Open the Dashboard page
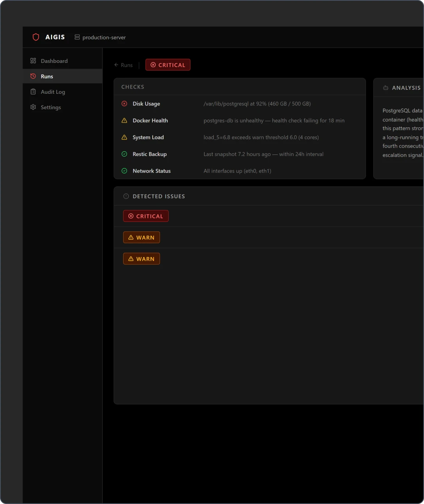The width and height of the screenshot is (424, 504). point(63,61)
